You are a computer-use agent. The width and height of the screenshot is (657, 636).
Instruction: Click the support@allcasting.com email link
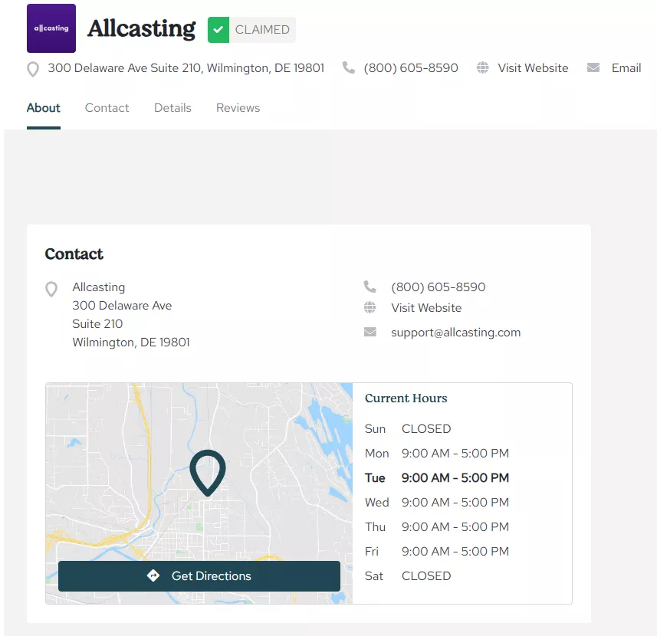coord(455,333)
